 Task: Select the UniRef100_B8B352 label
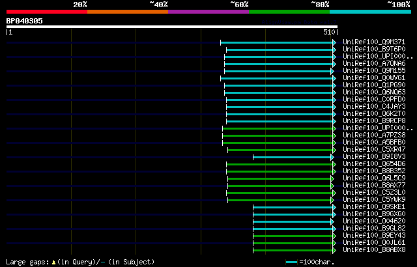pyautogui.click(x=374, y=171)
